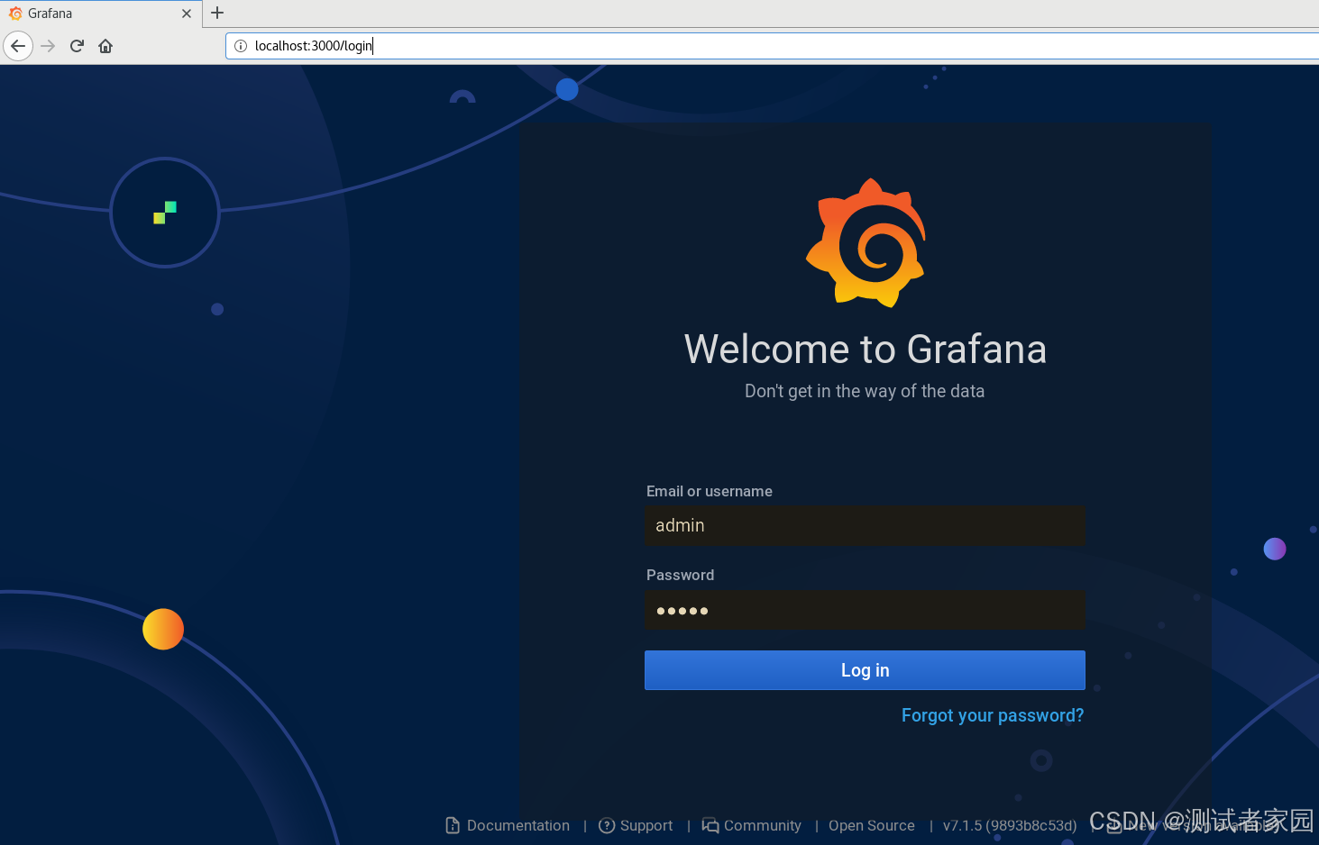This screenshot has width=1319, height=845.
Task: Click the Welcome to Grafana heading
Action: pyautogui.click(x=866, y=350)
